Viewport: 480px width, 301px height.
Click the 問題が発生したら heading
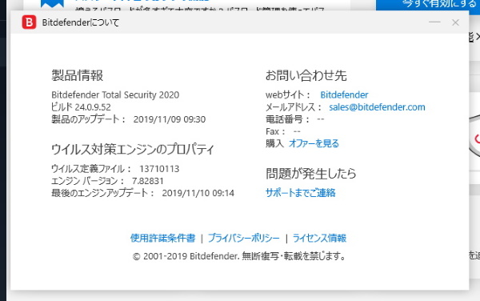point(311,174)
